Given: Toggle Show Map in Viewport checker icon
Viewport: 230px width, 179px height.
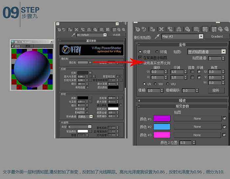Looking at the screenshot, I should pos(205,29).
